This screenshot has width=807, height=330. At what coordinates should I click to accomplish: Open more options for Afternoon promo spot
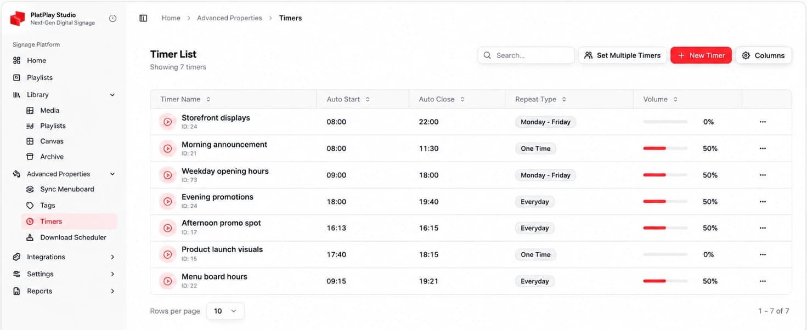[x=763, y=227]
